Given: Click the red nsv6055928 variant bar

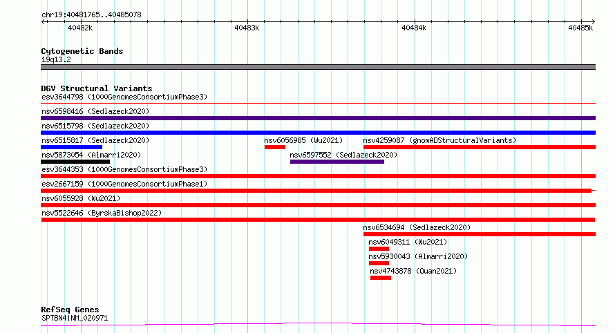Looking at the screenshot, I should (318, 205).
